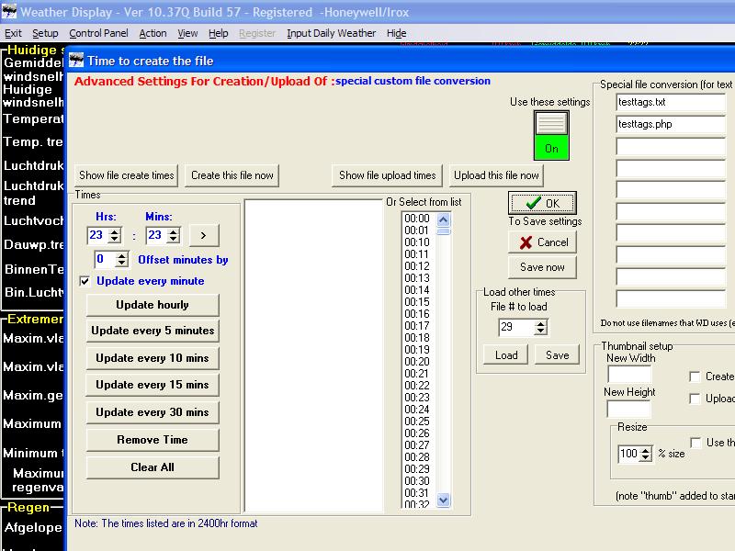The width and height of the screenshot is (735, 551).
Task: Select 00:00 in the time list
Action: click(417, 219)
